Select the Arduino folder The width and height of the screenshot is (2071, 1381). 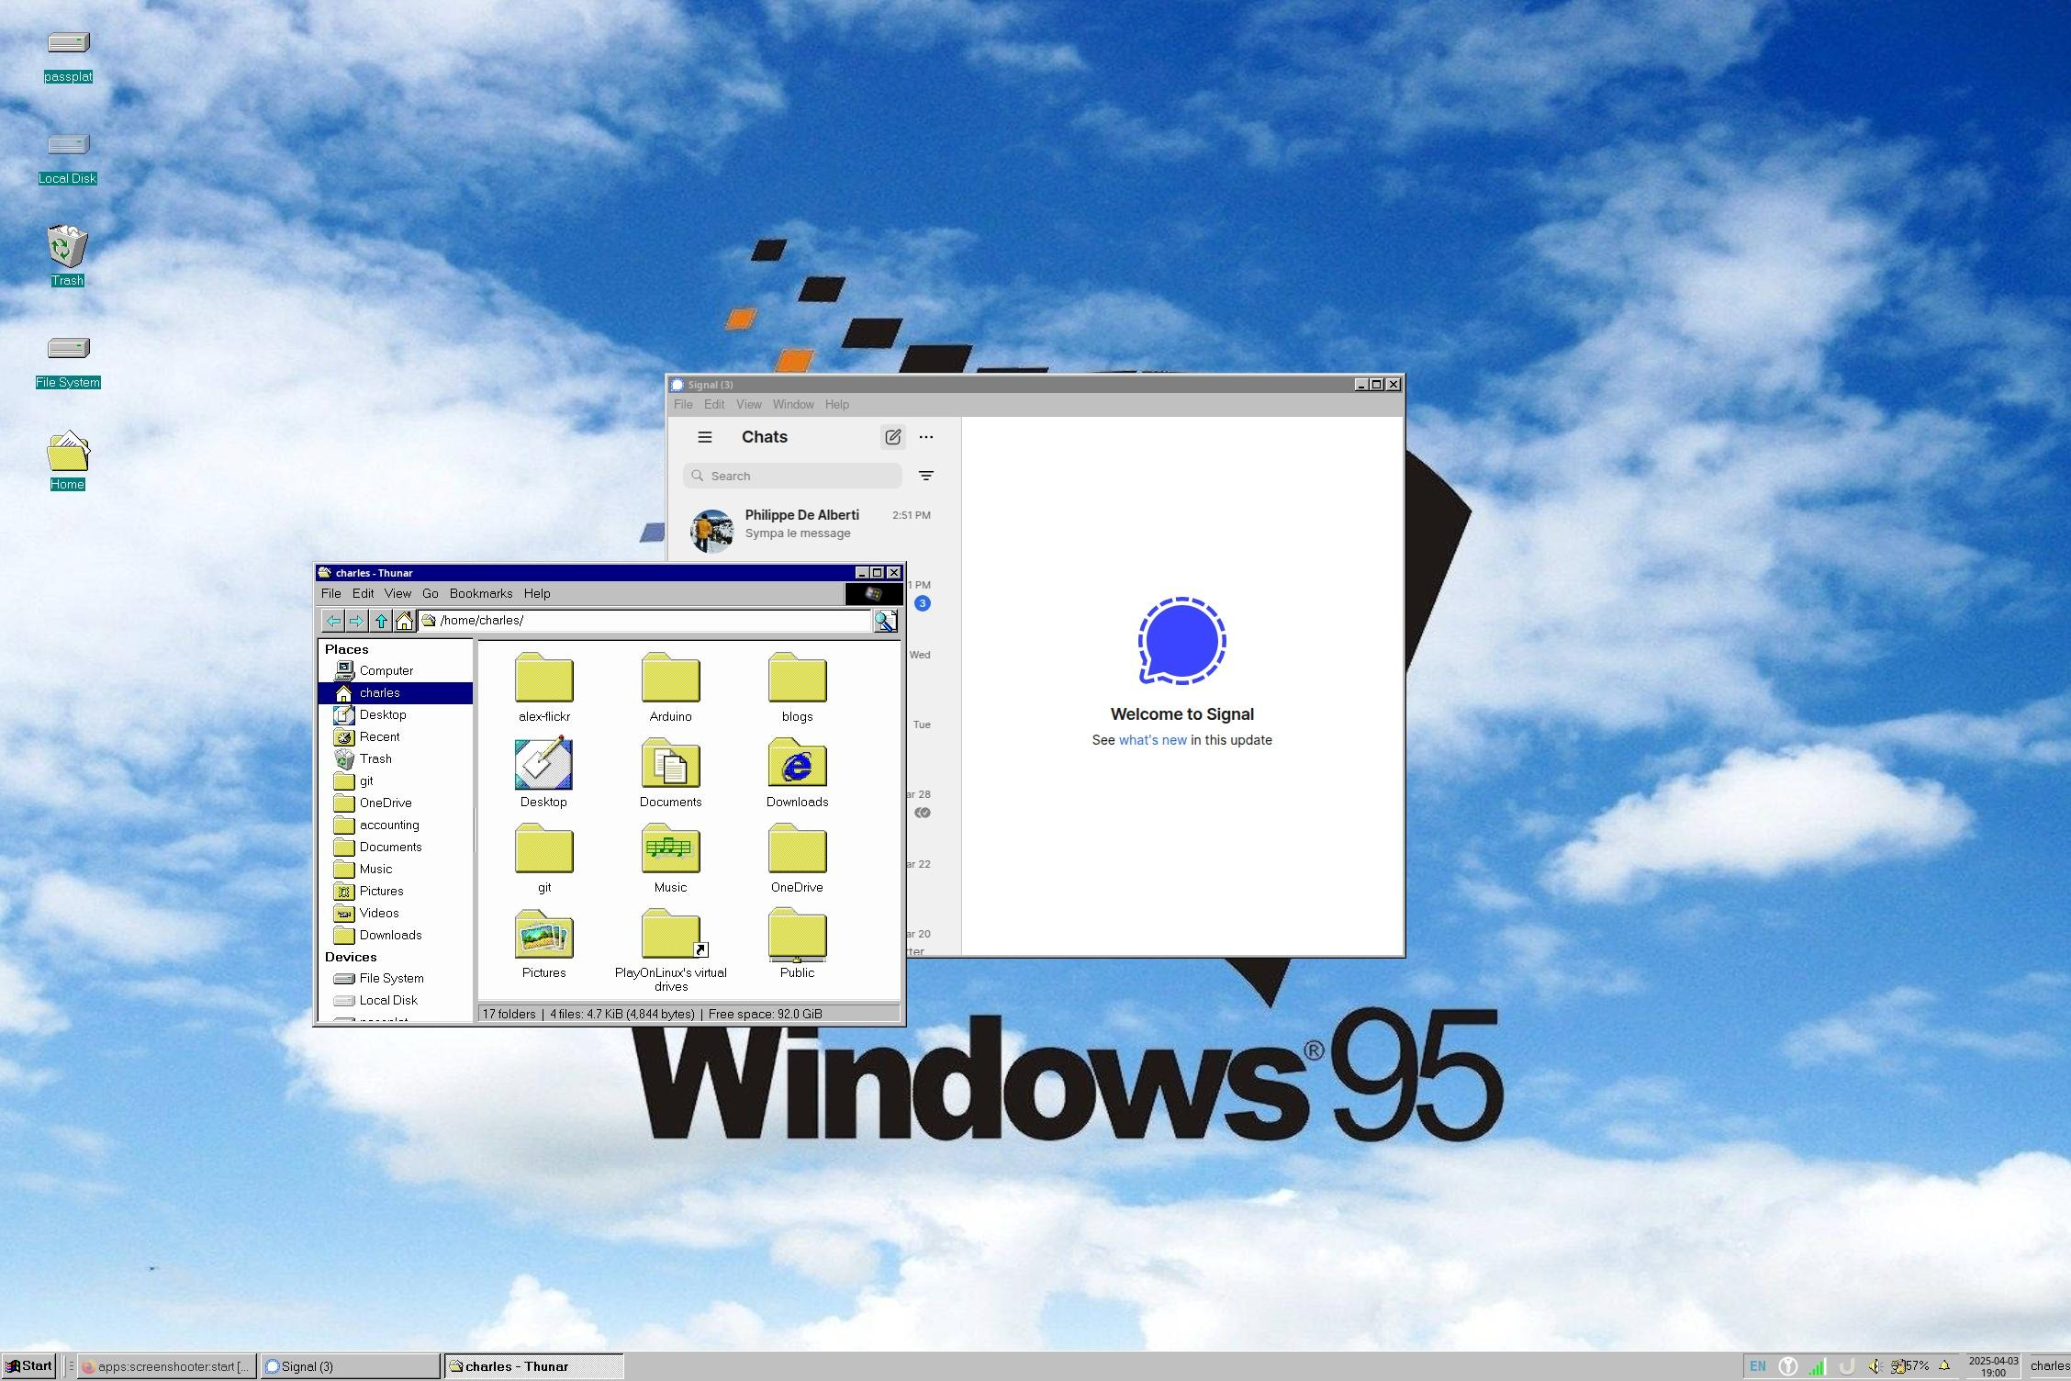pos(671,687)
